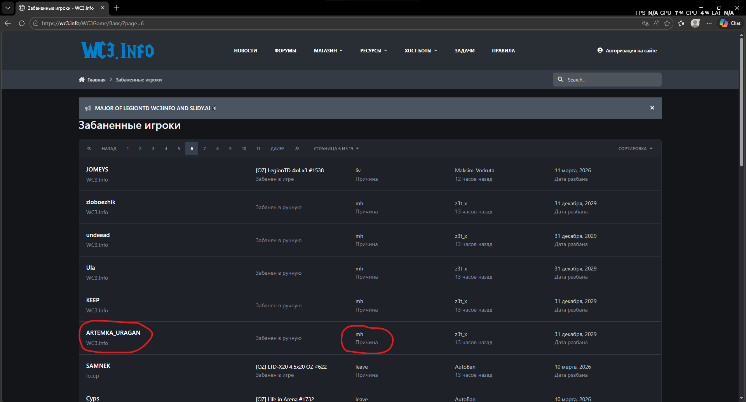The width and height of the screenshot is (746, 402).
Task: Expand РЕСУРСЫ dropdown menu
Action: pos(373,51)
